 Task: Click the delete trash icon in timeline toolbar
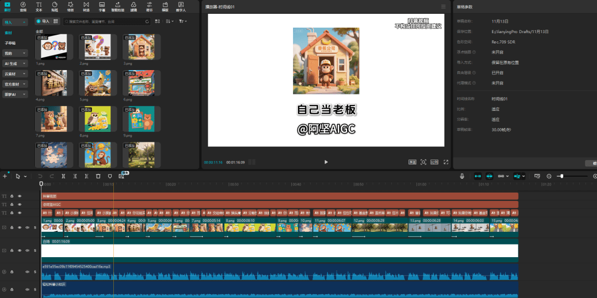pyautogui.click(x=98, y=176)
